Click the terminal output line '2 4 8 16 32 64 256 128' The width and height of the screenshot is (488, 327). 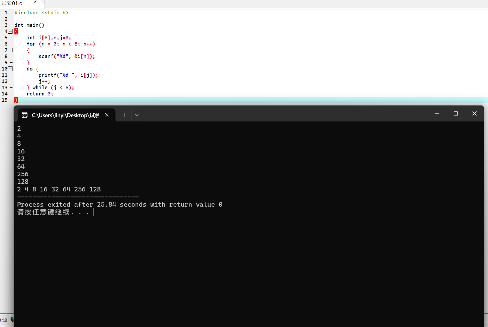[x=59, y=189]
